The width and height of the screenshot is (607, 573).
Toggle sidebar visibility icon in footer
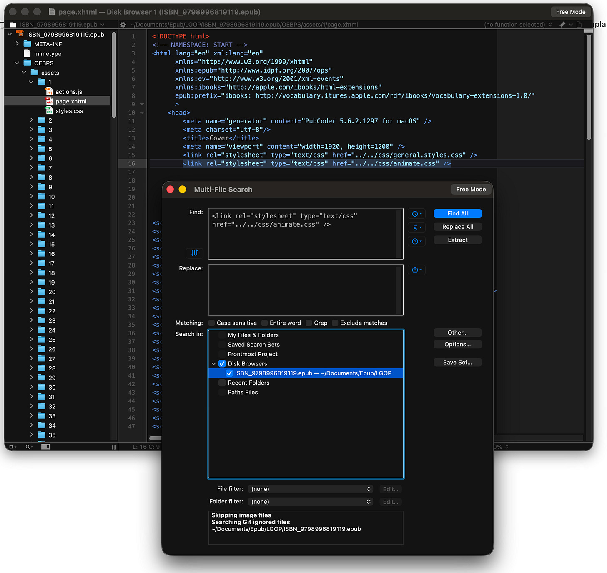coord(45,447)
